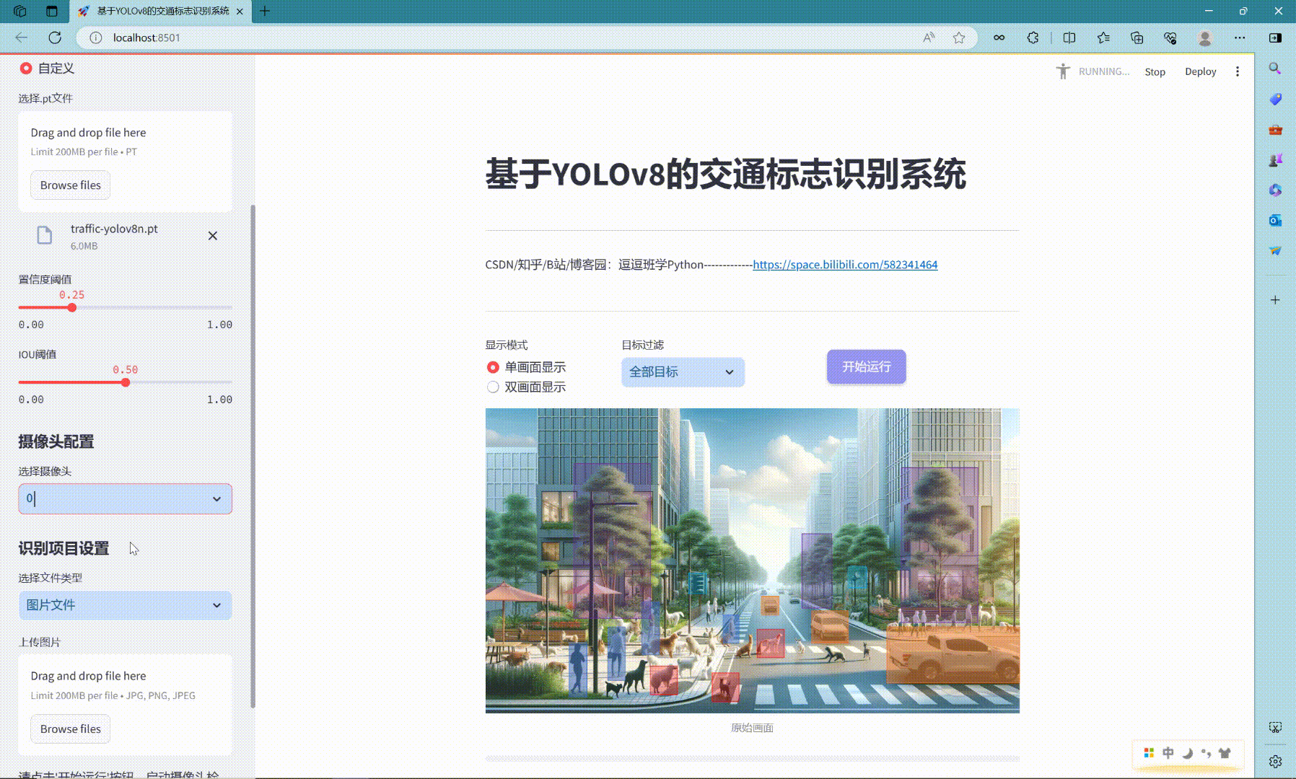Open the favorites list icon
This screenshot has height=779, width=1296.
click(1103, 38)
